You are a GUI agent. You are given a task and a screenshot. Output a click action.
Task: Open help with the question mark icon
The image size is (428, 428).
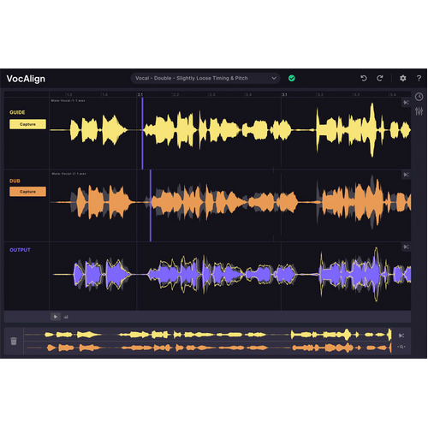419,78
